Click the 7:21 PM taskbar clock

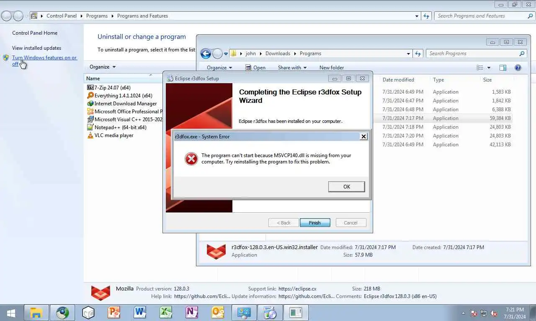click(x=515, y=313)
